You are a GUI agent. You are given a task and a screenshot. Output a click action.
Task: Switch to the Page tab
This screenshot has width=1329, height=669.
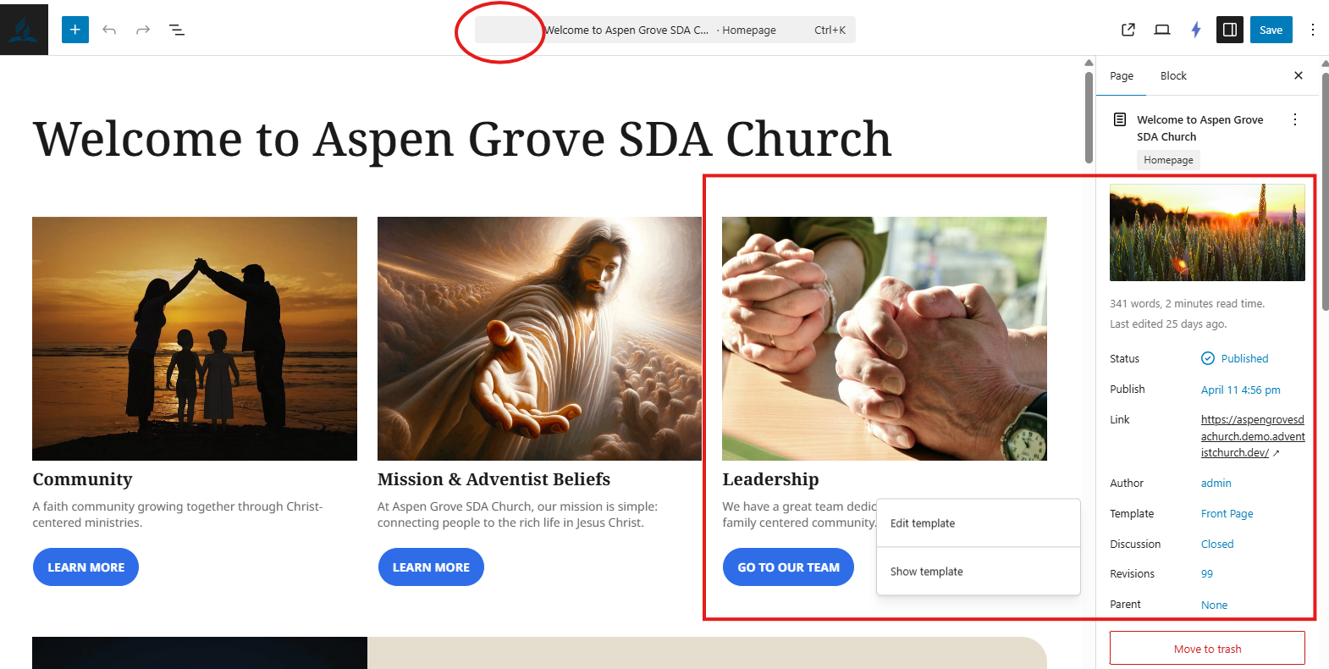1122,76
